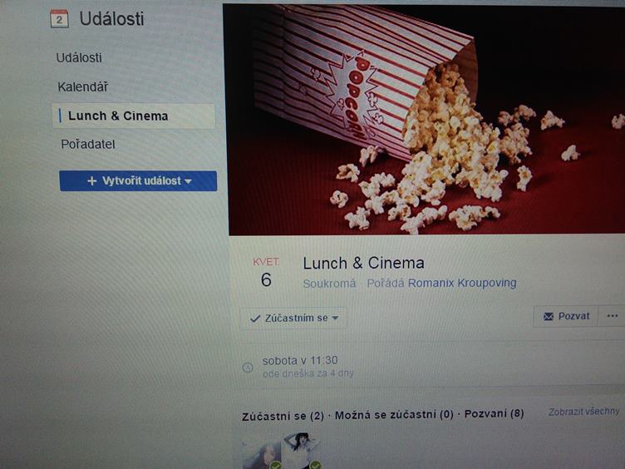
Task: Open the Pořadatel sidebar item
Action: 88,144
